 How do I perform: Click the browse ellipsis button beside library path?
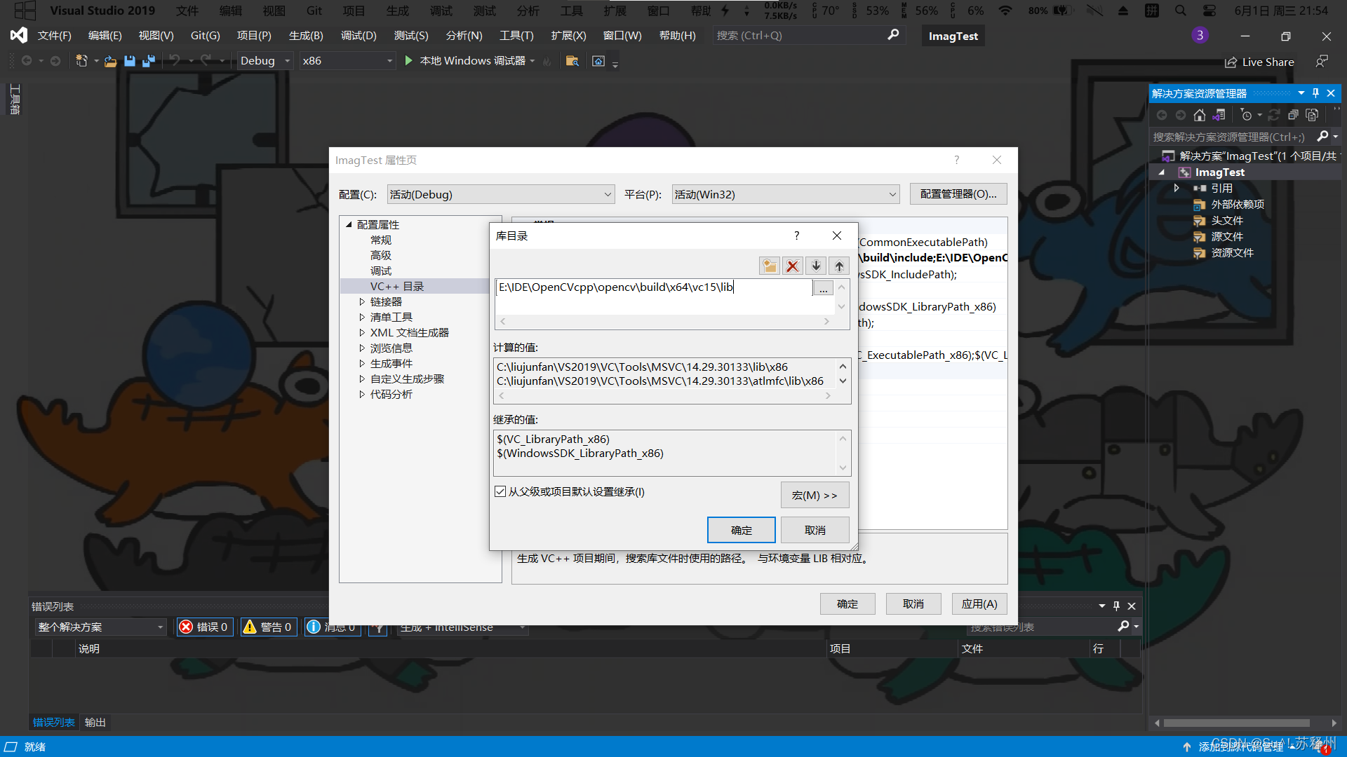(823, 288)
